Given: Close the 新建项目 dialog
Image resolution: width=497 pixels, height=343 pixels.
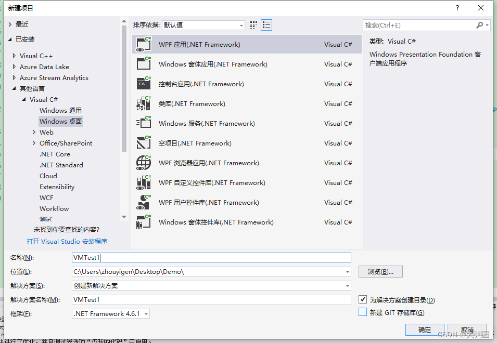Looking at the screenshot, I should pos(480,8).
